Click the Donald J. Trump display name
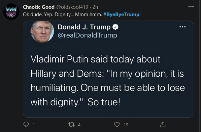201x132 pixels. pyautogui.click(x=84, y=27)
